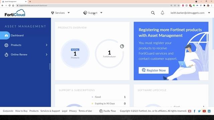Click the browser profile avatar
214x120 pixels.
point(208,5)
